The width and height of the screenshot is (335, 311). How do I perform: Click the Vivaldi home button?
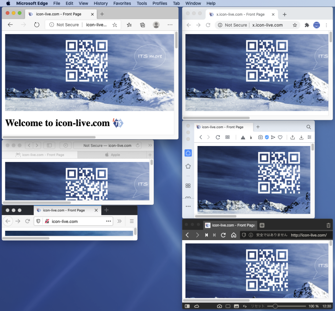coord(234,235)
